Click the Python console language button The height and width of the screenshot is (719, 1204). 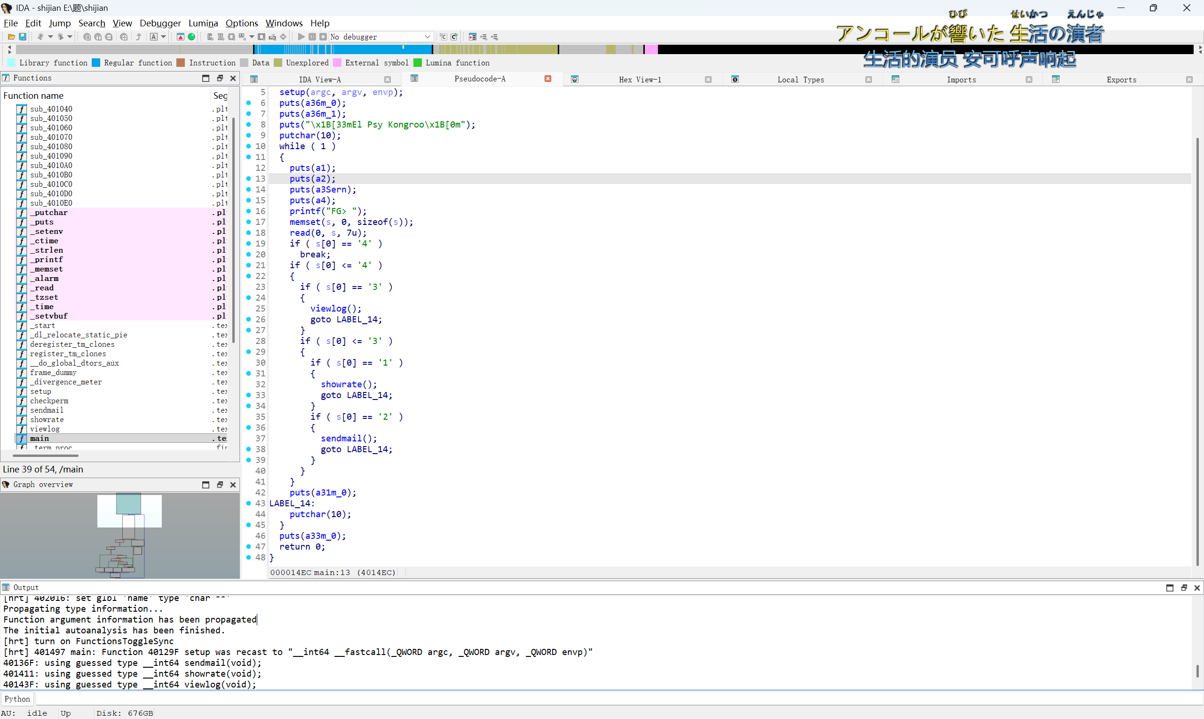[x=17, y=699]
